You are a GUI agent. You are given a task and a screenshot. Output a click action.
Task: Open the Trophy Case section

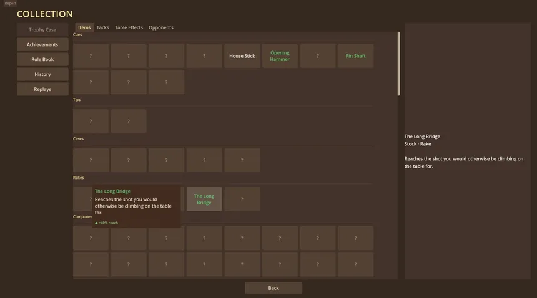pyautogui.click(x=42, y=30)
